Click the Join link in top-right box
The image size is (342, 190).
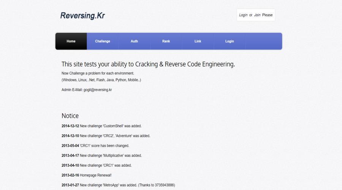click(x=257, y=15)
